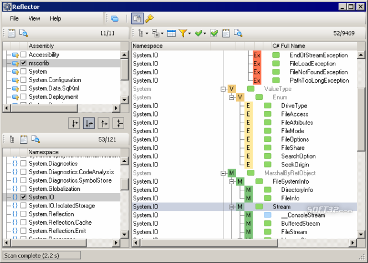Viewport: 368px width, 263px height.
Task: Click the fourth branch arrow button
Action: click(x=119, y=123)
